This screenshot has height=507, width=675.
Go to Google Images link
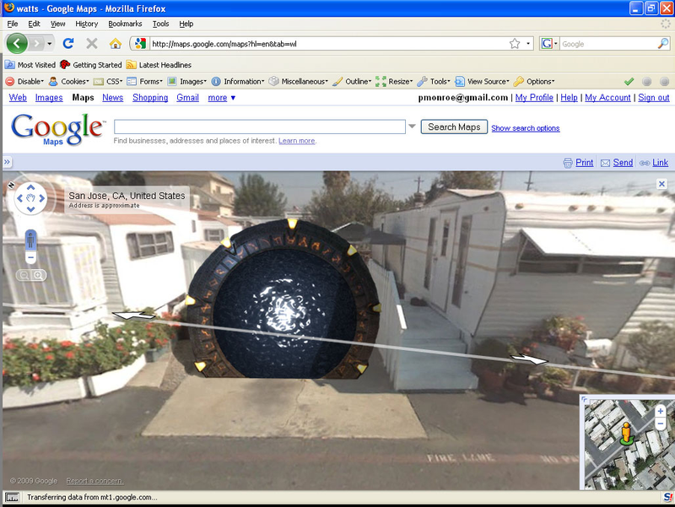pos(49,98)
